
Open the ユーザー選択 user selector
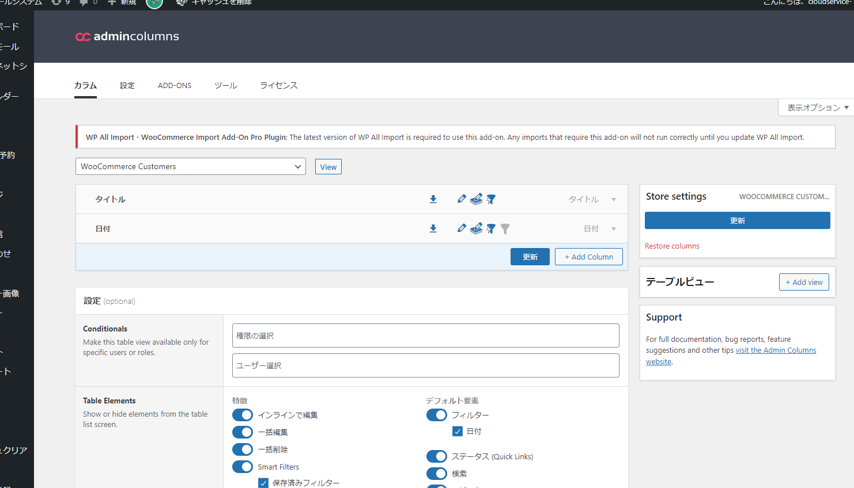click(x=426, y=365)
